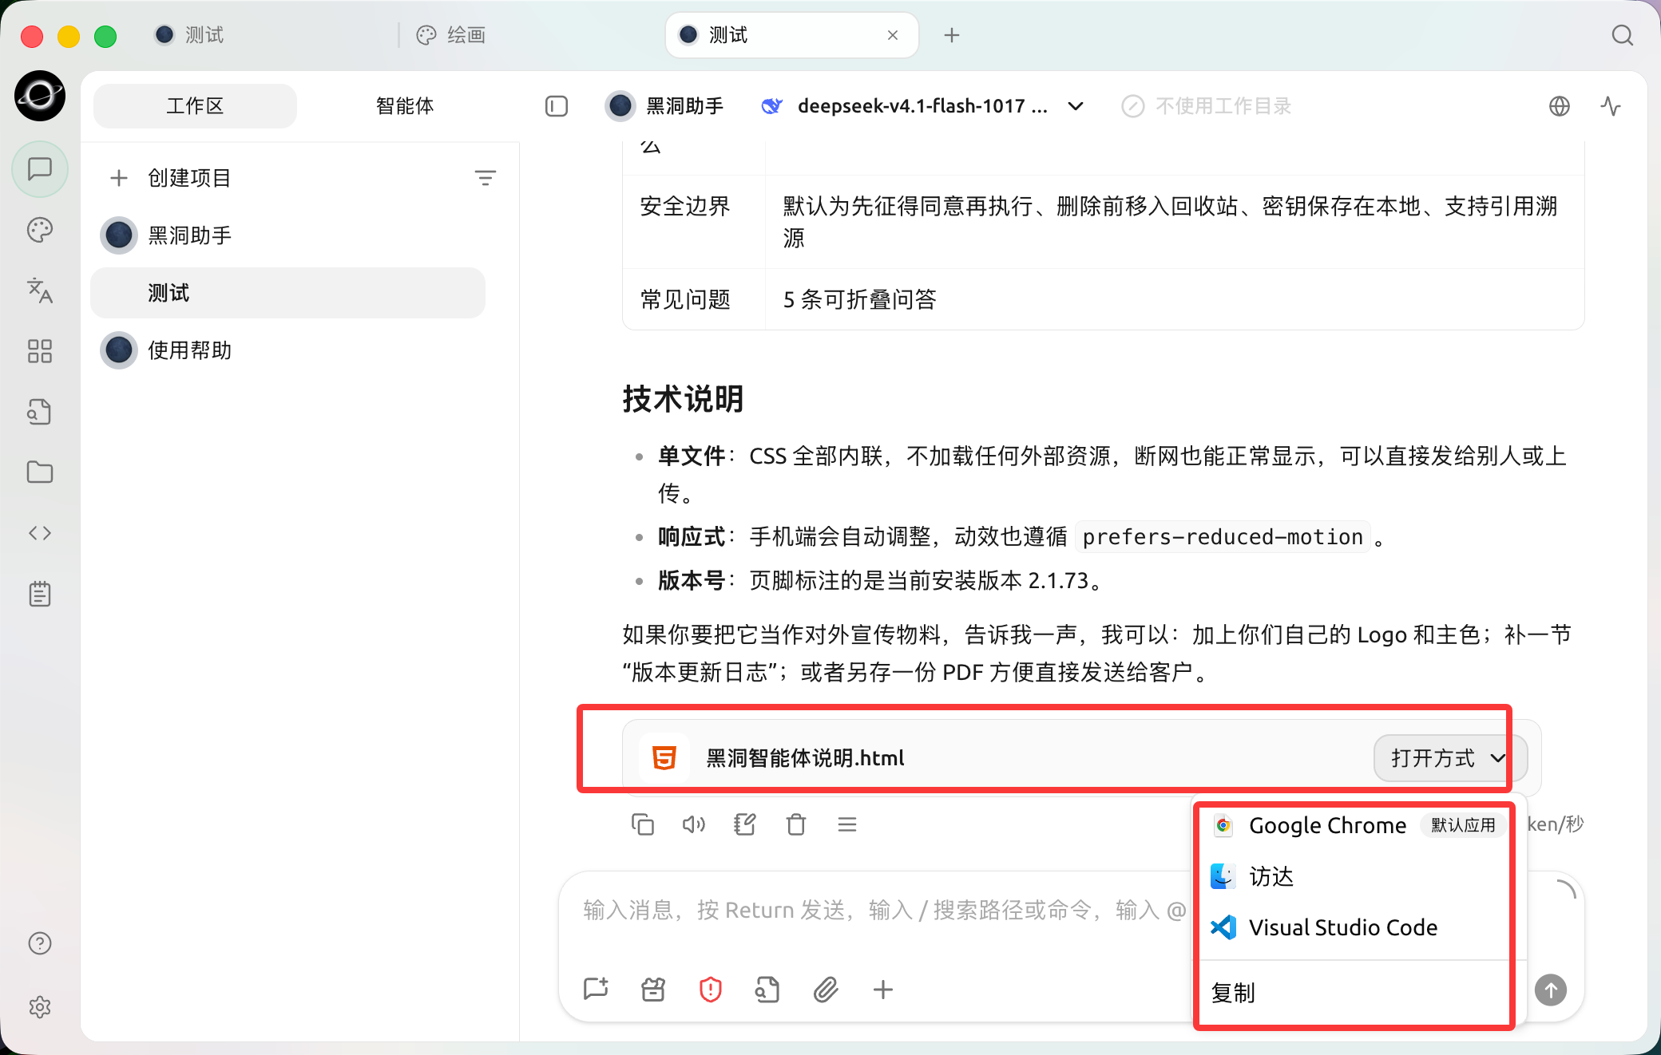1661x1055 pixels.
Task: Read message aloud with speaker icon
Action: [x=694, y=824]
